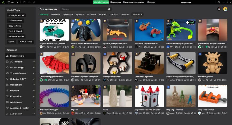
Task: Select the Новейший sort tab
Action: [56, 14]
